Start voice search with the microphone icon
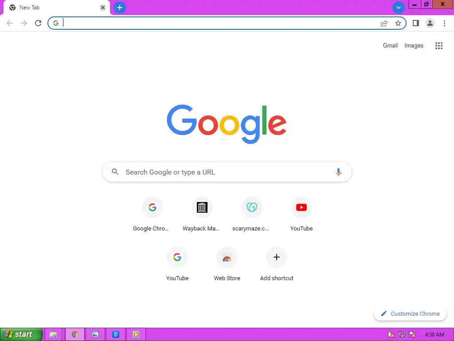This screenshot has width=454, height=341. (338, 172)
